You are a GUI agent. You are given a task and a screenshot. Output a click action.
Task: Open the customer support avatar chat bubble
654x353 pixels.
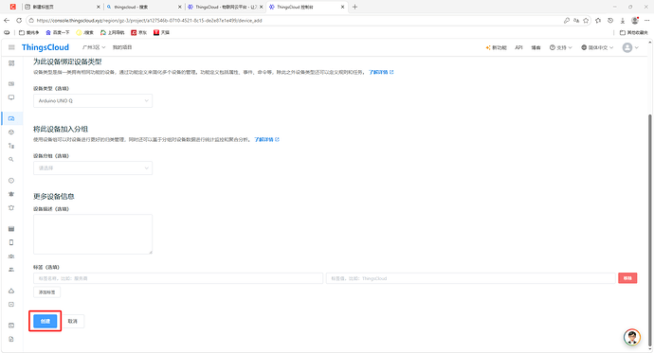coord(632,337)
